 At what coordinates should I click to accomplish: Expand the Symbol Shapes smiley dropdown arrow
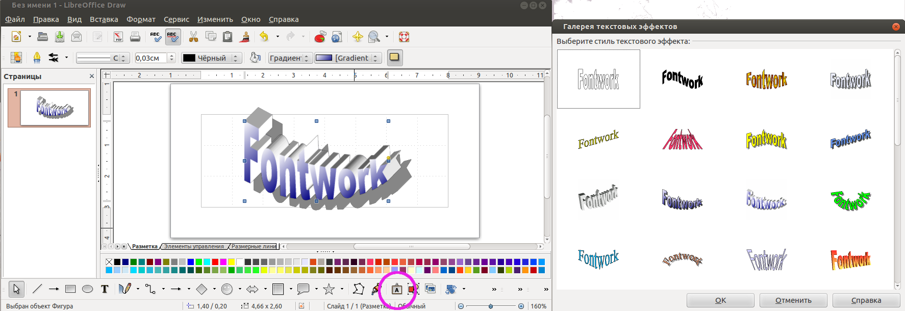[240, 289]
